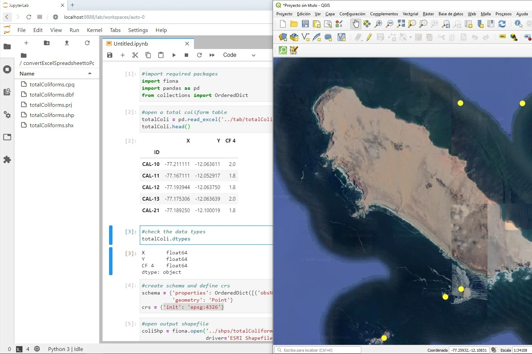532x354 pixels.
Task: Reverse file sorting with the Name column arrow
Action: click(x=90, y=73)
